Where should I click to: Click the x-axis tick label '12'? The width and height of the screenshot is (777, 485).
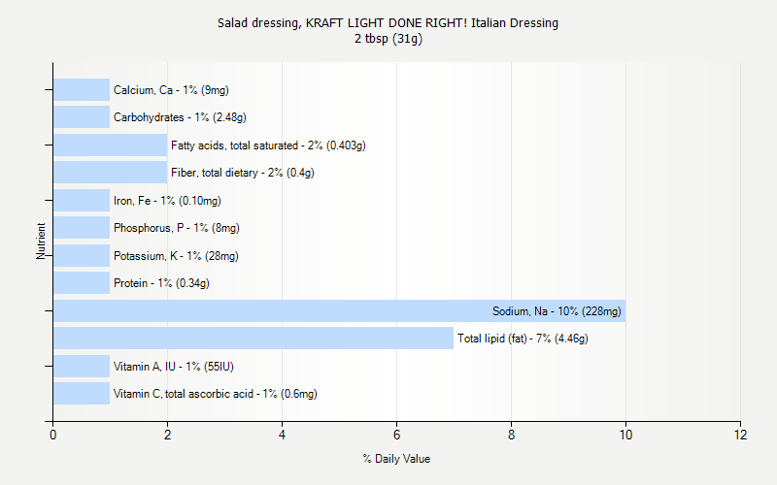pyautogui.click(x=740, y=435)
